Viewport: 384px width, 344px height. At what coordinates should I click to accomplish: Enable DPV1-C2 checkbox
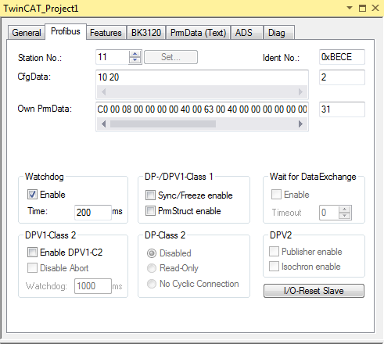(x=32, y=253)
